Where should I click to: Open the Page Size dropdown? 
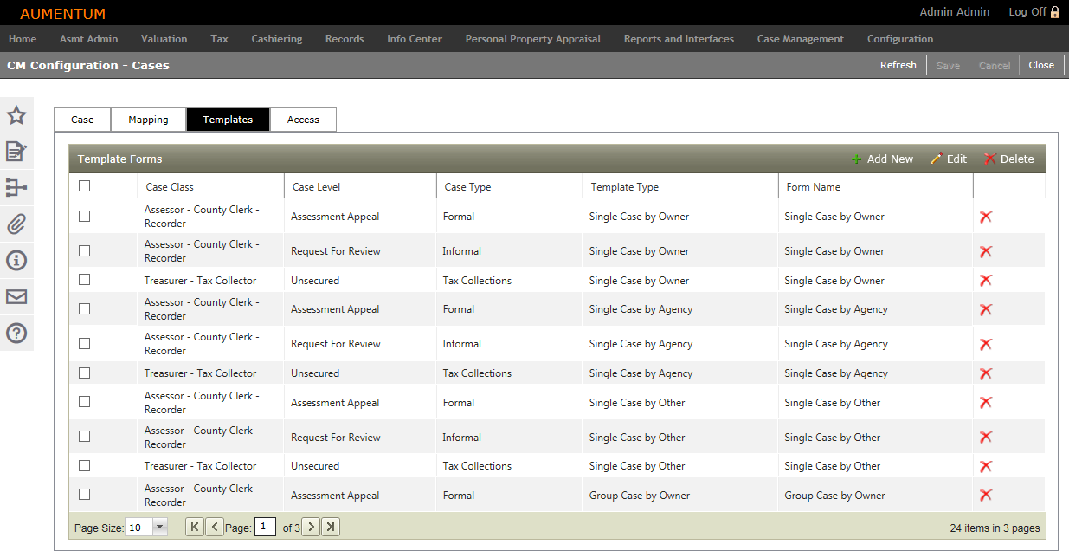tap(159, 527)
